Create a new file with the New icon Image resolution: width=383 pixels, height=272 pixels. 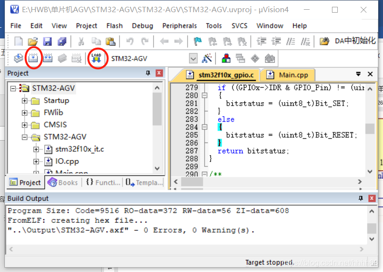(18, 41)
